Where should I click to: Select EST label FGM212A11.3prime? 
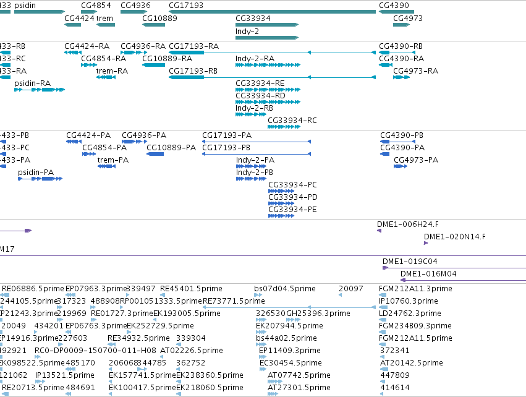[x=415, y=289]
